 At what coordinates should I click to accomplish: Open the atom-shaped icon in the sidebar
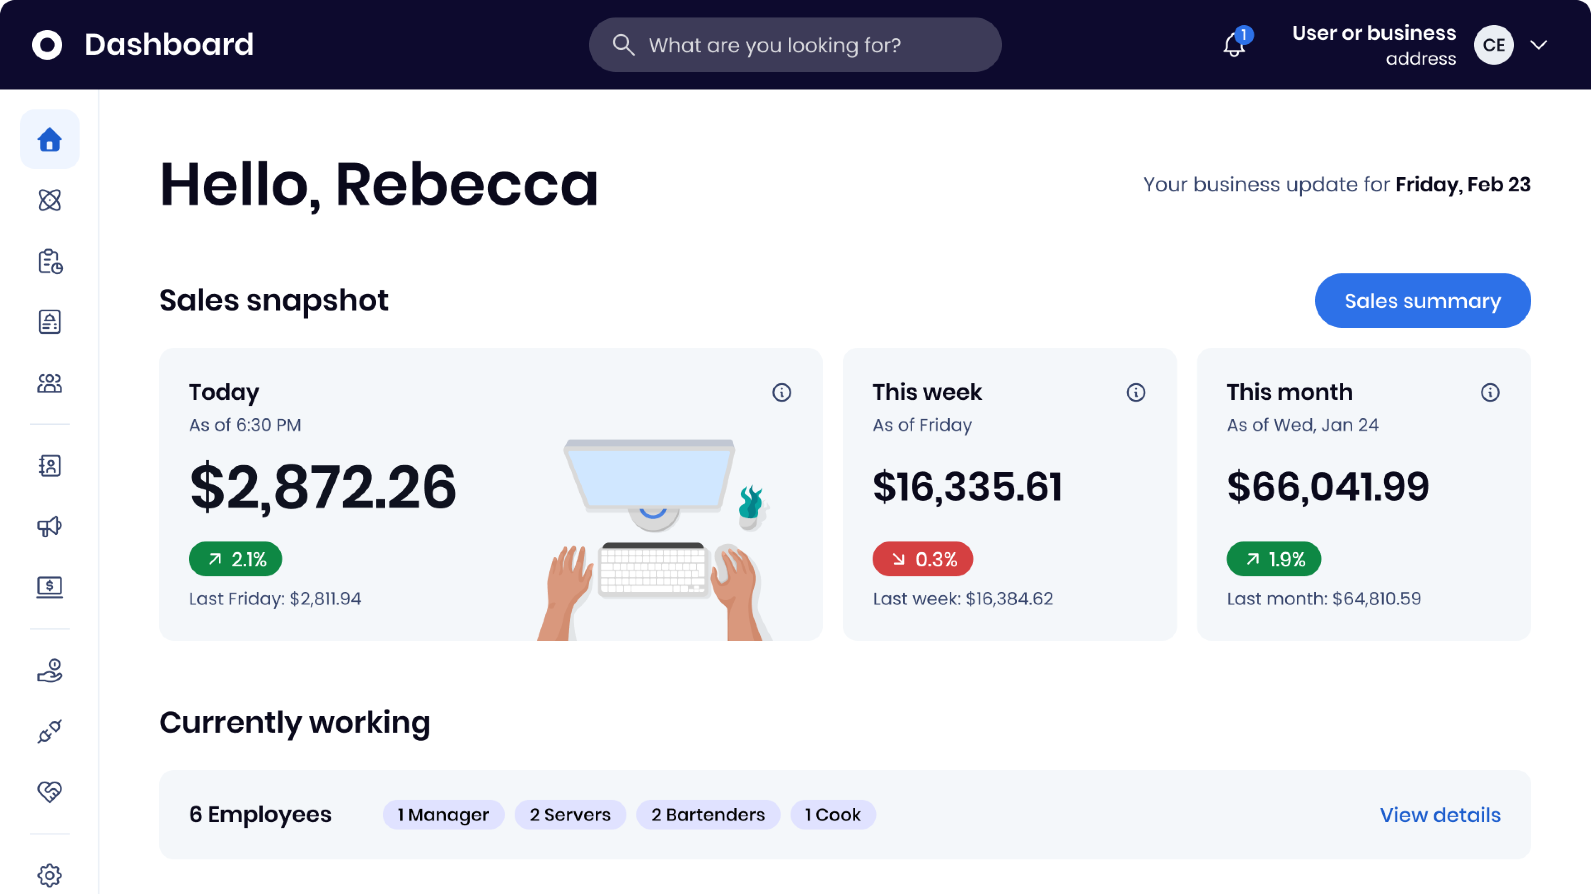tap(49, 200)
